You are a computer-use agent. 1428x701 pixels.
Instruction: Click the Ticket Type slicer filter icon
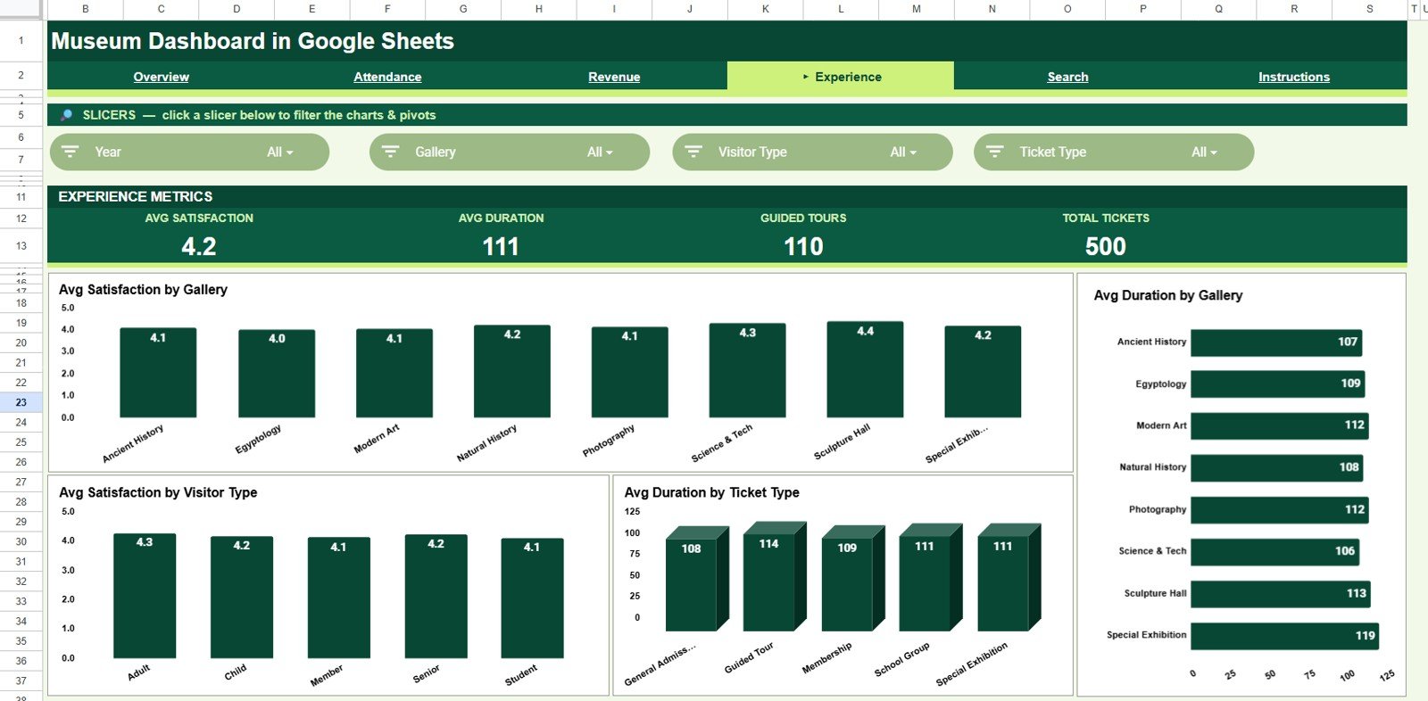[995, 152]
